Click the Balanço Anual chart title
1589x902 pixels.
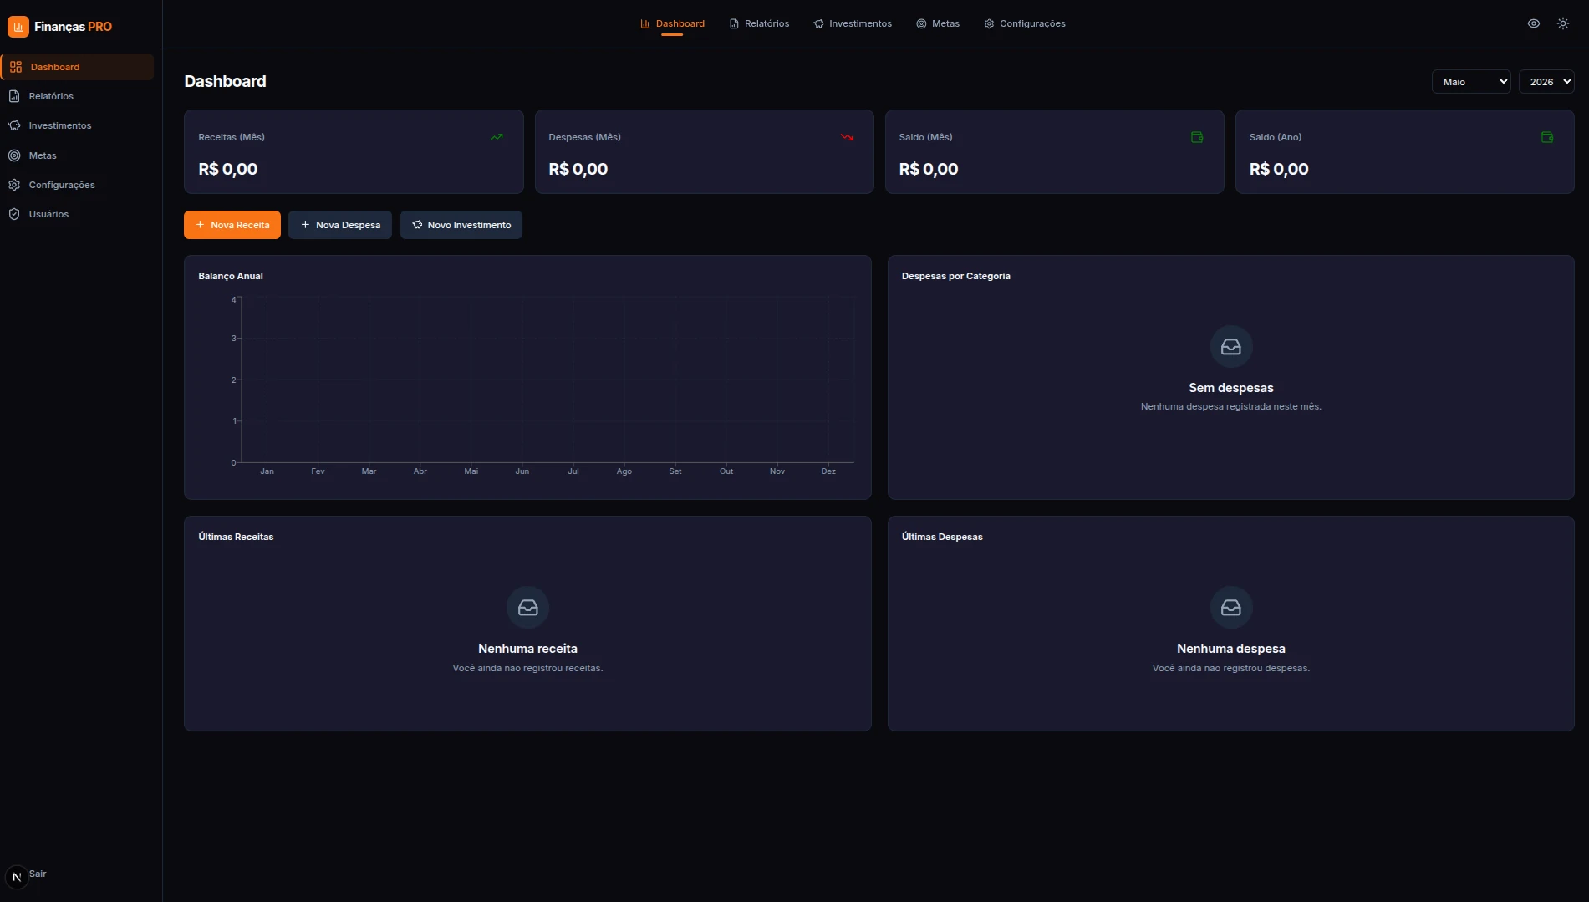click(x=231, y=276)
